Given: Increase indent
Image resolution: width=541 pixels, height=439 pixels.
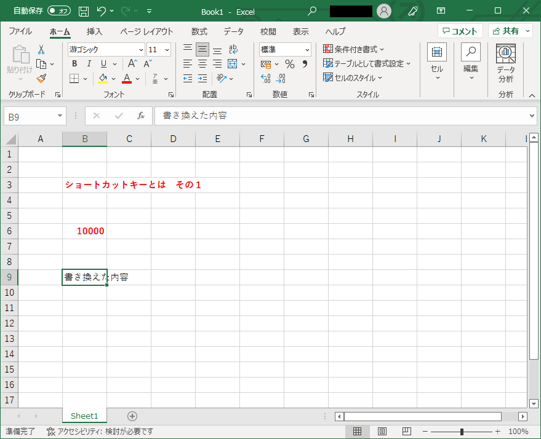Looking at the screenshot, I should (202, 79).
